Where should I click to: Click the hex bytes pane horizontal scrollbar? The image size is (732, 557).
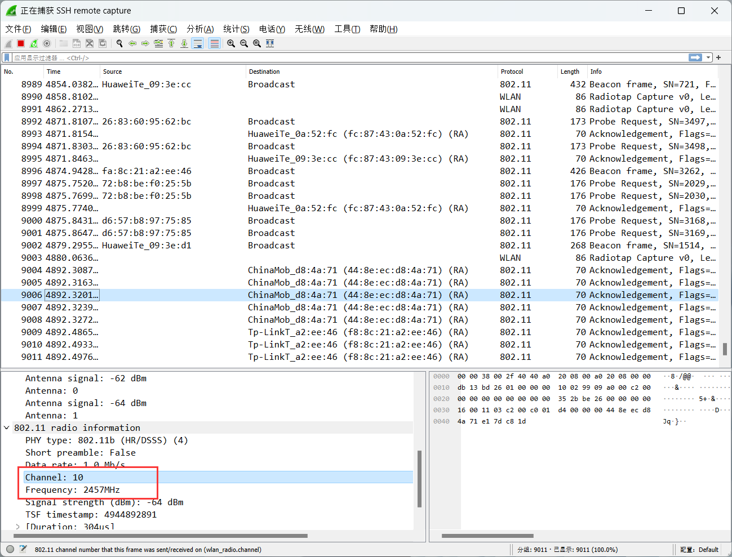(x=487, y=536)
